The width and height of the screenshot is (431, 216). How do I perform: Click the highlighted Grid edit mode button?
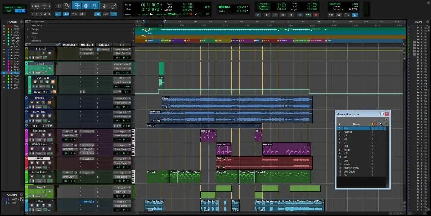(20, 11)
